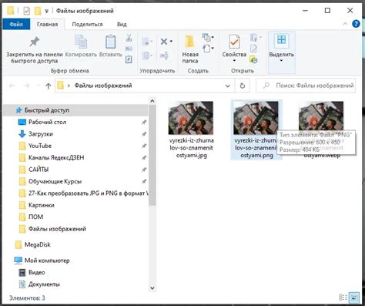Switch to details view icon in status bar
This screenshot has width=365, height=306.
coord(343,298)
